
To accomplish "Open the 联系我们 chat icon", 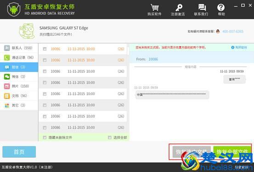I will (x=202, y=8).
